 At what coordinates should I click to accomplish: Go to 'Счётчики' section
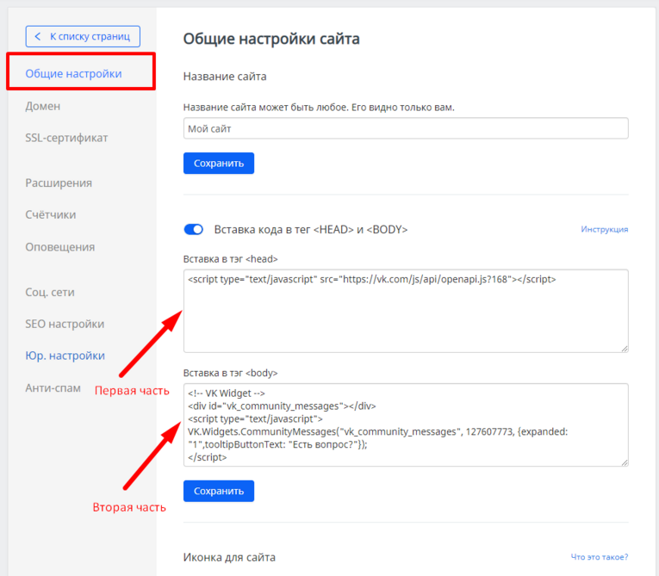(x=51, y=214)
